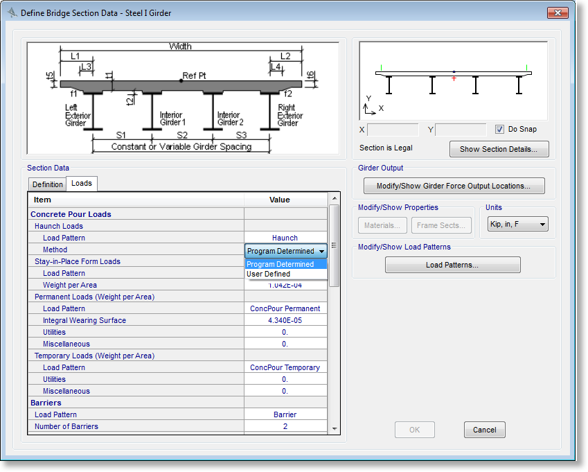Select the Loads tab
Image resolution: width=588 pixels, height=472 pixels.
[82, 184]
